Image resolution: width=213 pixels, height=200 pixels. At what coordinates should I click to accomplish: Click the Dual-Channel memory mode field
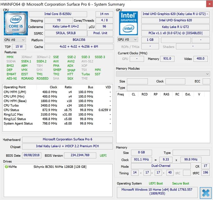[161, 166]
